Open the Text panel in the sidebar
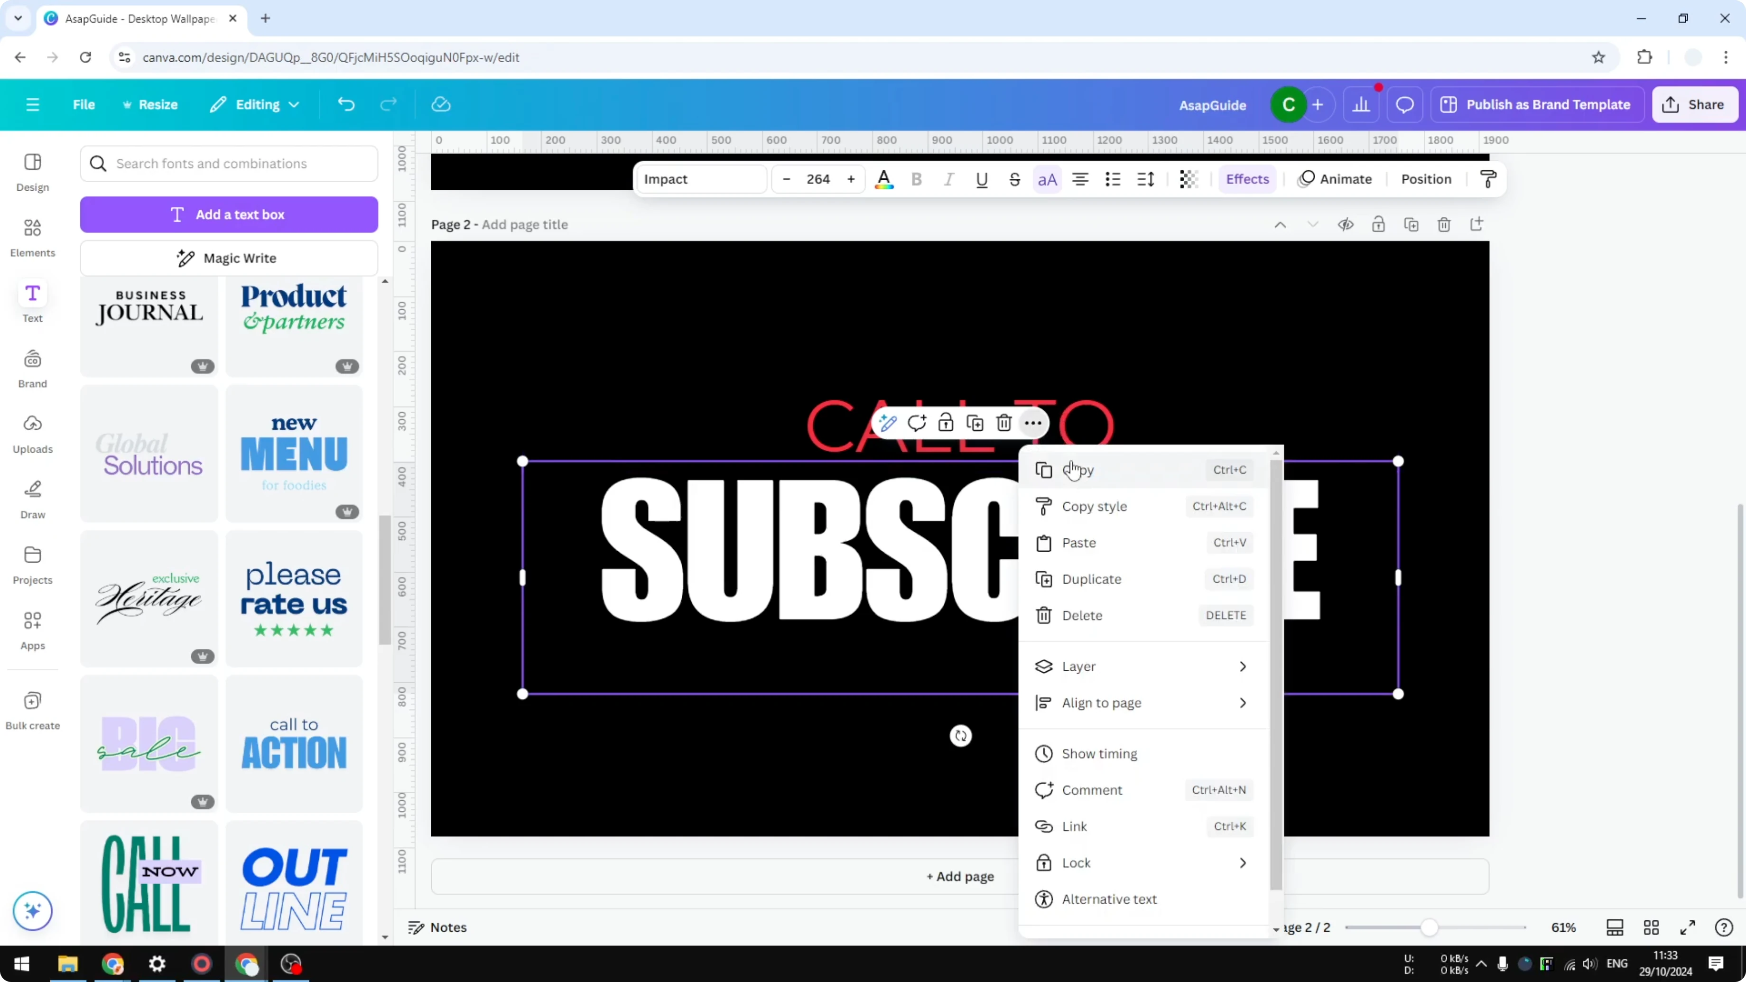This screenshot has width=1746, height=982. [x=32, y=300]
